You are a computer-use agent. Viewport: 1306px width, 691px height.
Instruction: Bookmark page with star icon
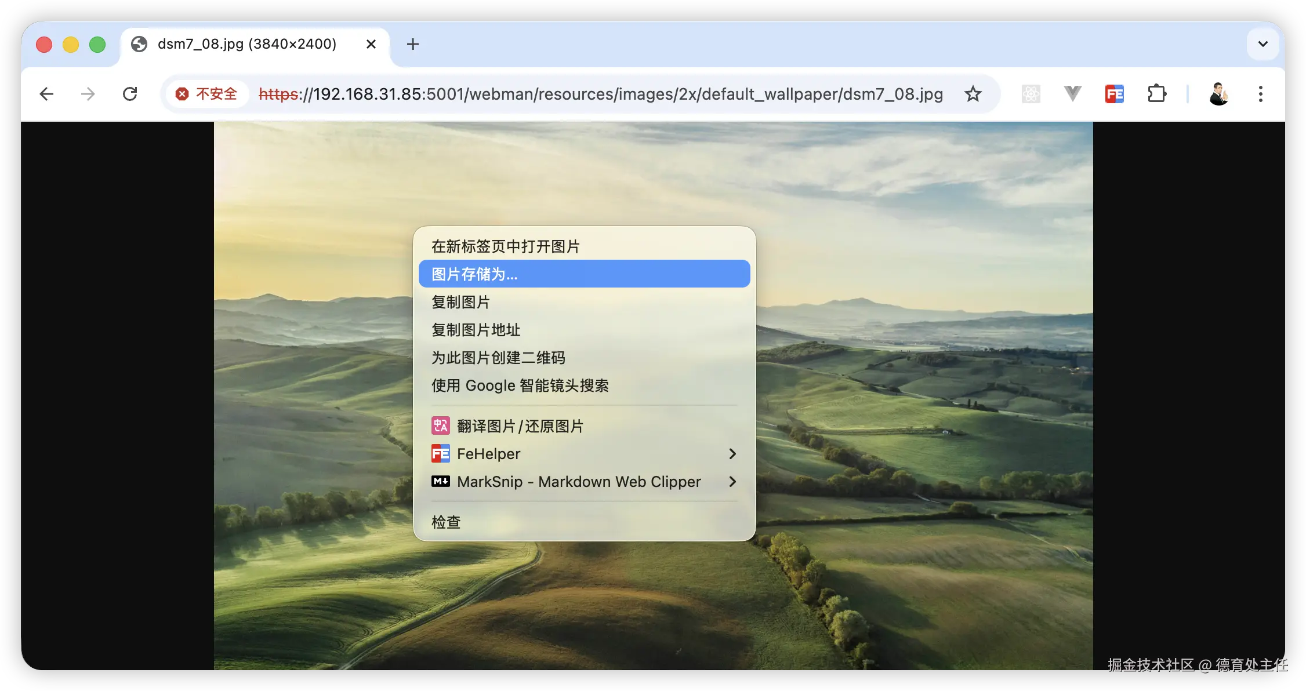[973, 94]
